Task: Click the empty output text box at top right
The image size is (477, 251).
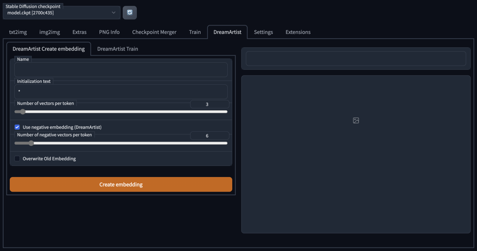Action: (x=356, y=59)
